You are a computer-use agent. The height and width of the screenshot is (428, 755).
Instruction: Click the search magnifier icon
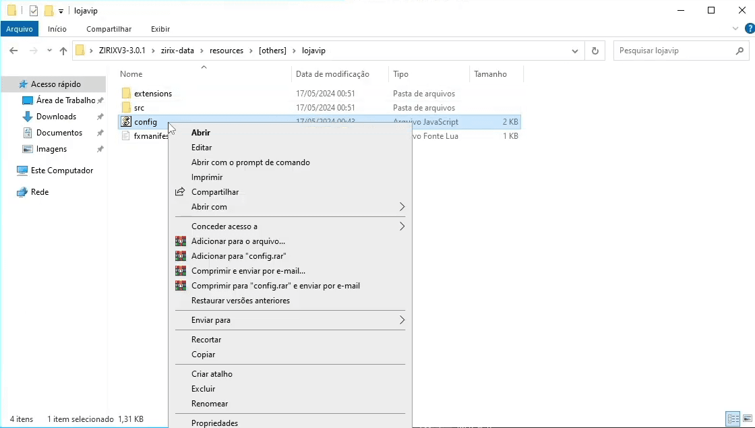(739, 51)
